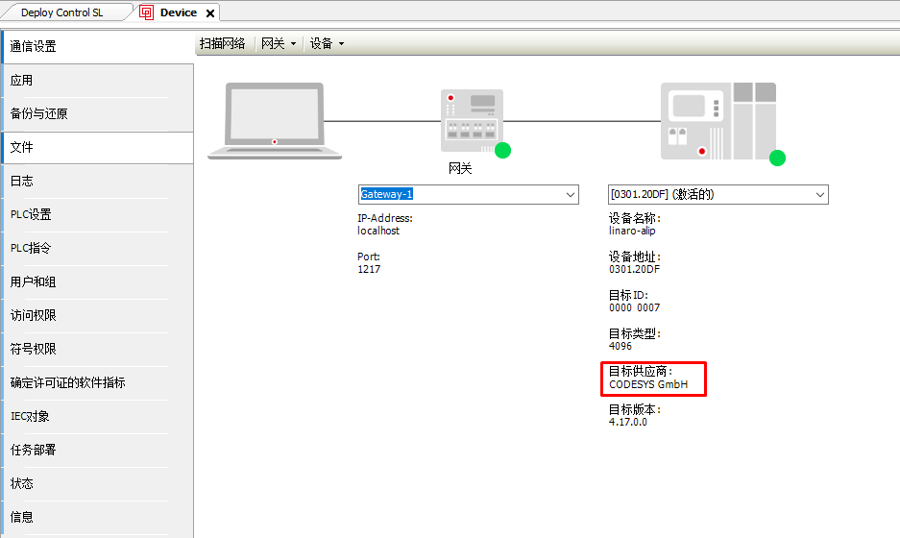Open the 通信设置 communication settings page
This screenshot has height=538, width=900.
(98, 46)
